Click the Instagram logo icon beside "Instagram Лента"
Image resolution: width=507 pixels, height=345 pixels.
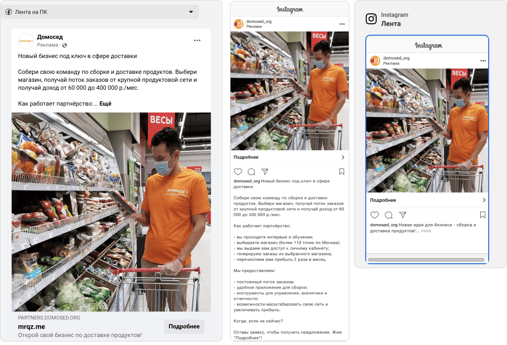click(x=371, y=19)
